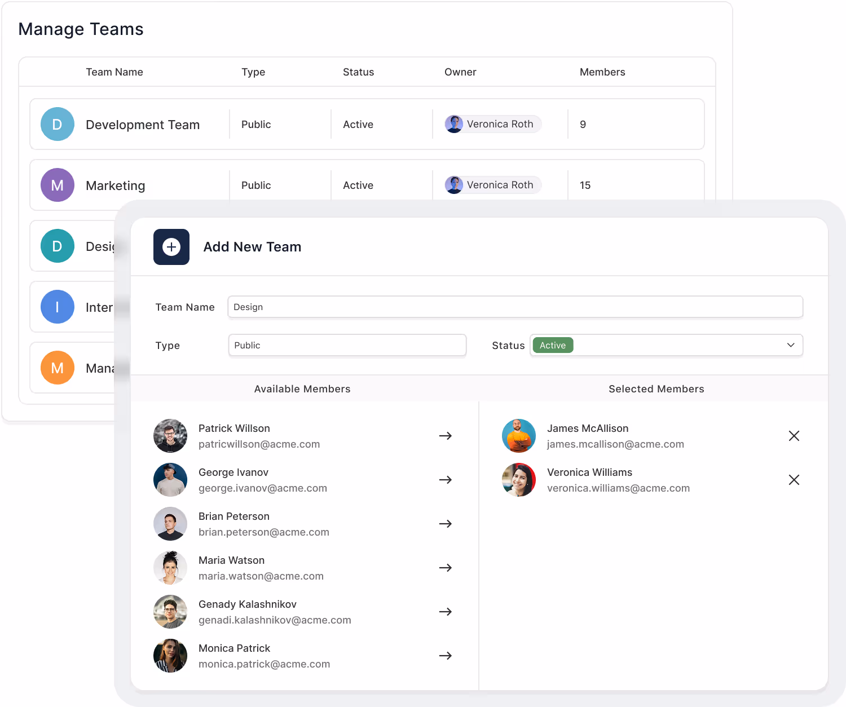The width and height of the screenshot is (846, 707).
Task: Click Maria Watson's profile photo
Action: 170,568
